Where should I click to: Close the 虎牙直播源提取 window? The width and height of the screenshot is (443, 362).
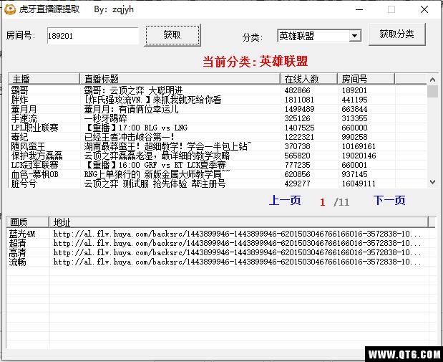[x=424, y=9]
